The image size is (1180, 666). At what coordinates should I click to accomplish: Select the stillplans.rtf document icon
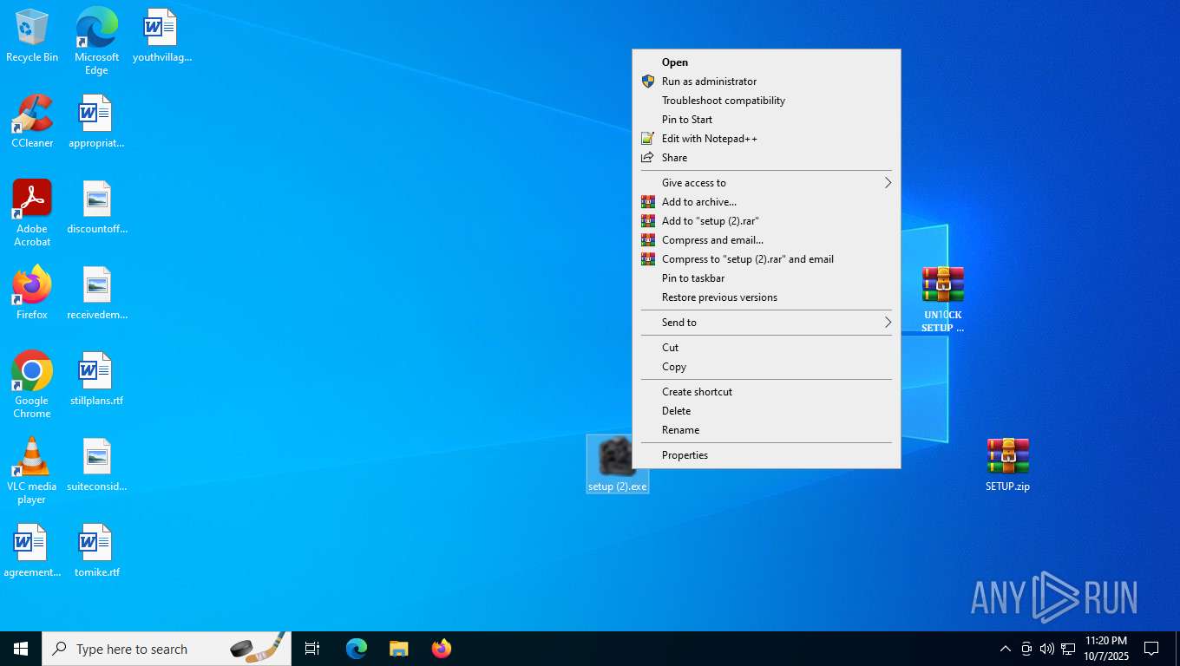coord(96,380)
